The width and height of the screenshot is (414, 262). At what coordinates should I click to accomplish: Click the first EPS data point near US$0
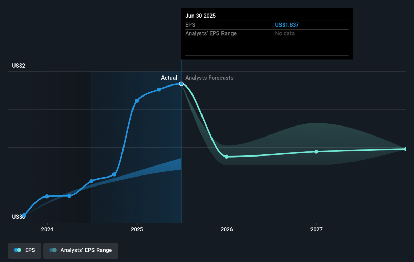24,215
